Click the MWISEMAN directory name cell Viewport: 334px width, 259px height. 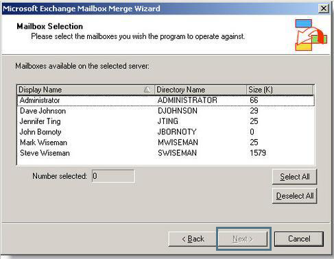[x=178, y=143]
